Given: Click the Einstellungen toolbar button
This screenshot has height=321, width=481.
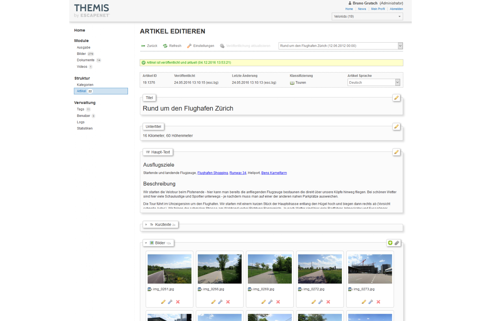Looking at the screenshot, I should [201, 46].
